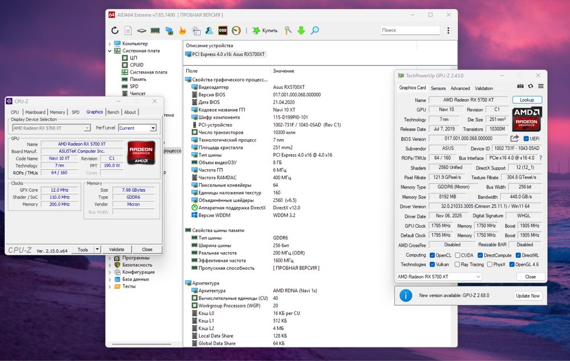Viewport: 570px width, 361px height.
Task: Click the CPU-Z title bar icon
Action: 10,101
